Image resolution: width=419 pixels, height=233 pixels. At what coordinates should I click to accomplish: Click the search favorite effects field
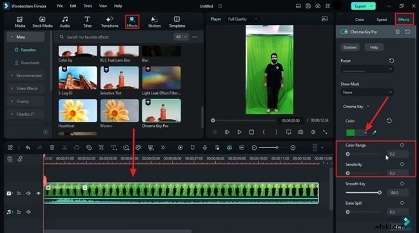tap(115, 37)
